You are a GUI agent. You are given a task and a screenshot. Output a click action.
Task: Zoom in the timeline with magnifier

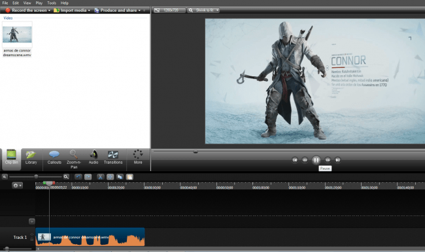[x=66, y=177]
